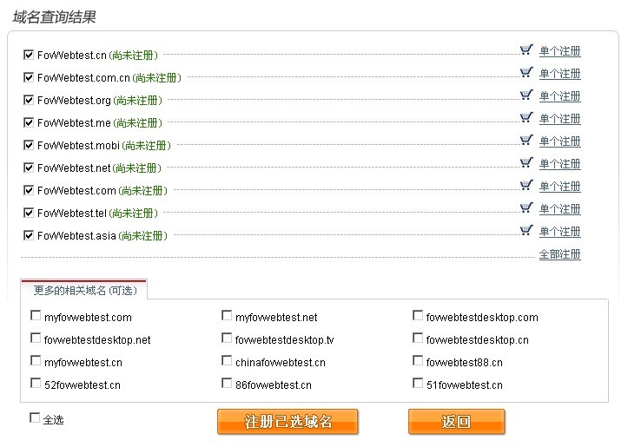Check the fowebtestdesktop.tv checkbox
Image resolution: width=628 pixels, height=447 pixels.
coord(227,339)
